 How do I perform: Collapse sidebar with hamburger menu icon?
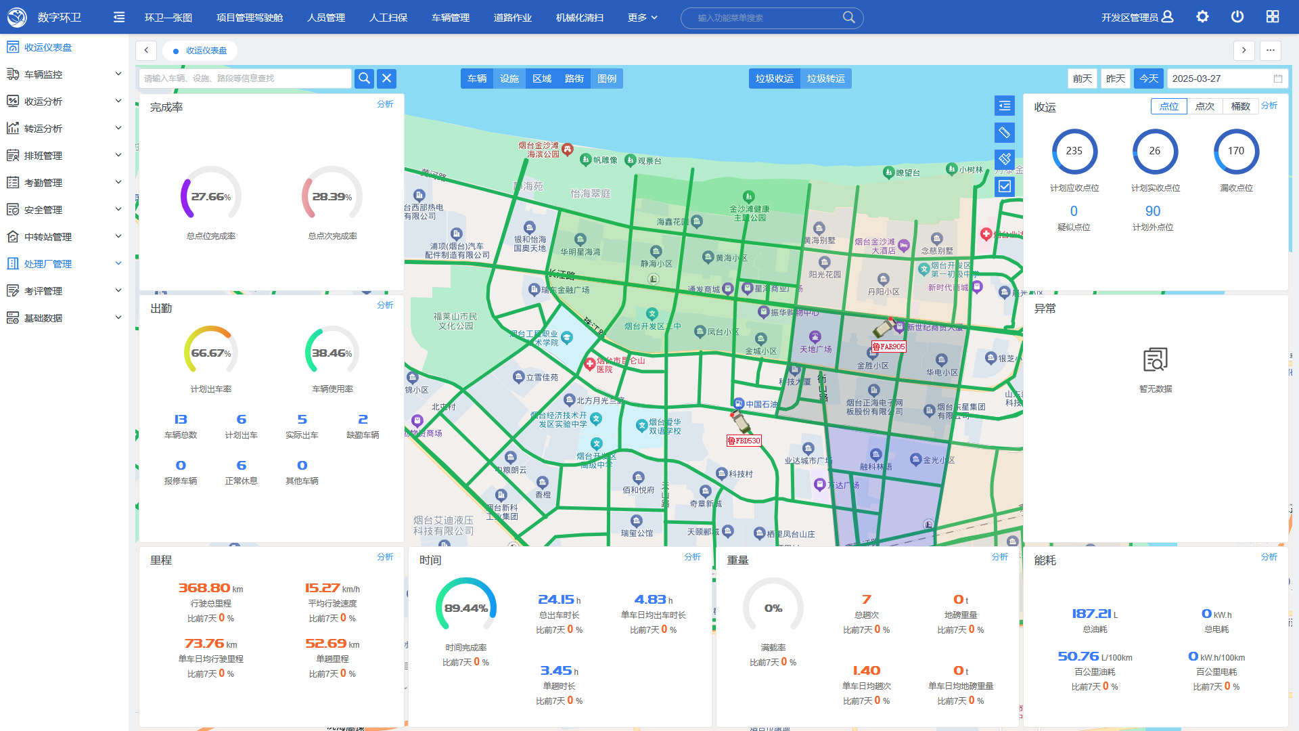[119, 17]
